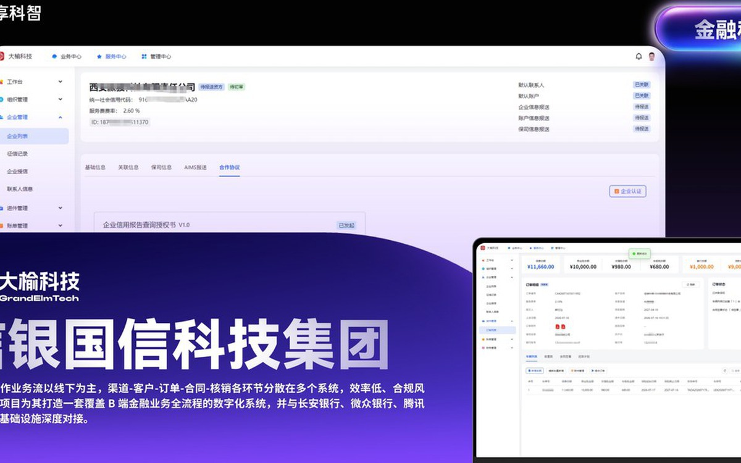The width and height of the screenshot is (741, 463).
Task: Click the 2026-07-17 cell in tablet table row
Action: pyautogui.click(x=648, y=390)
